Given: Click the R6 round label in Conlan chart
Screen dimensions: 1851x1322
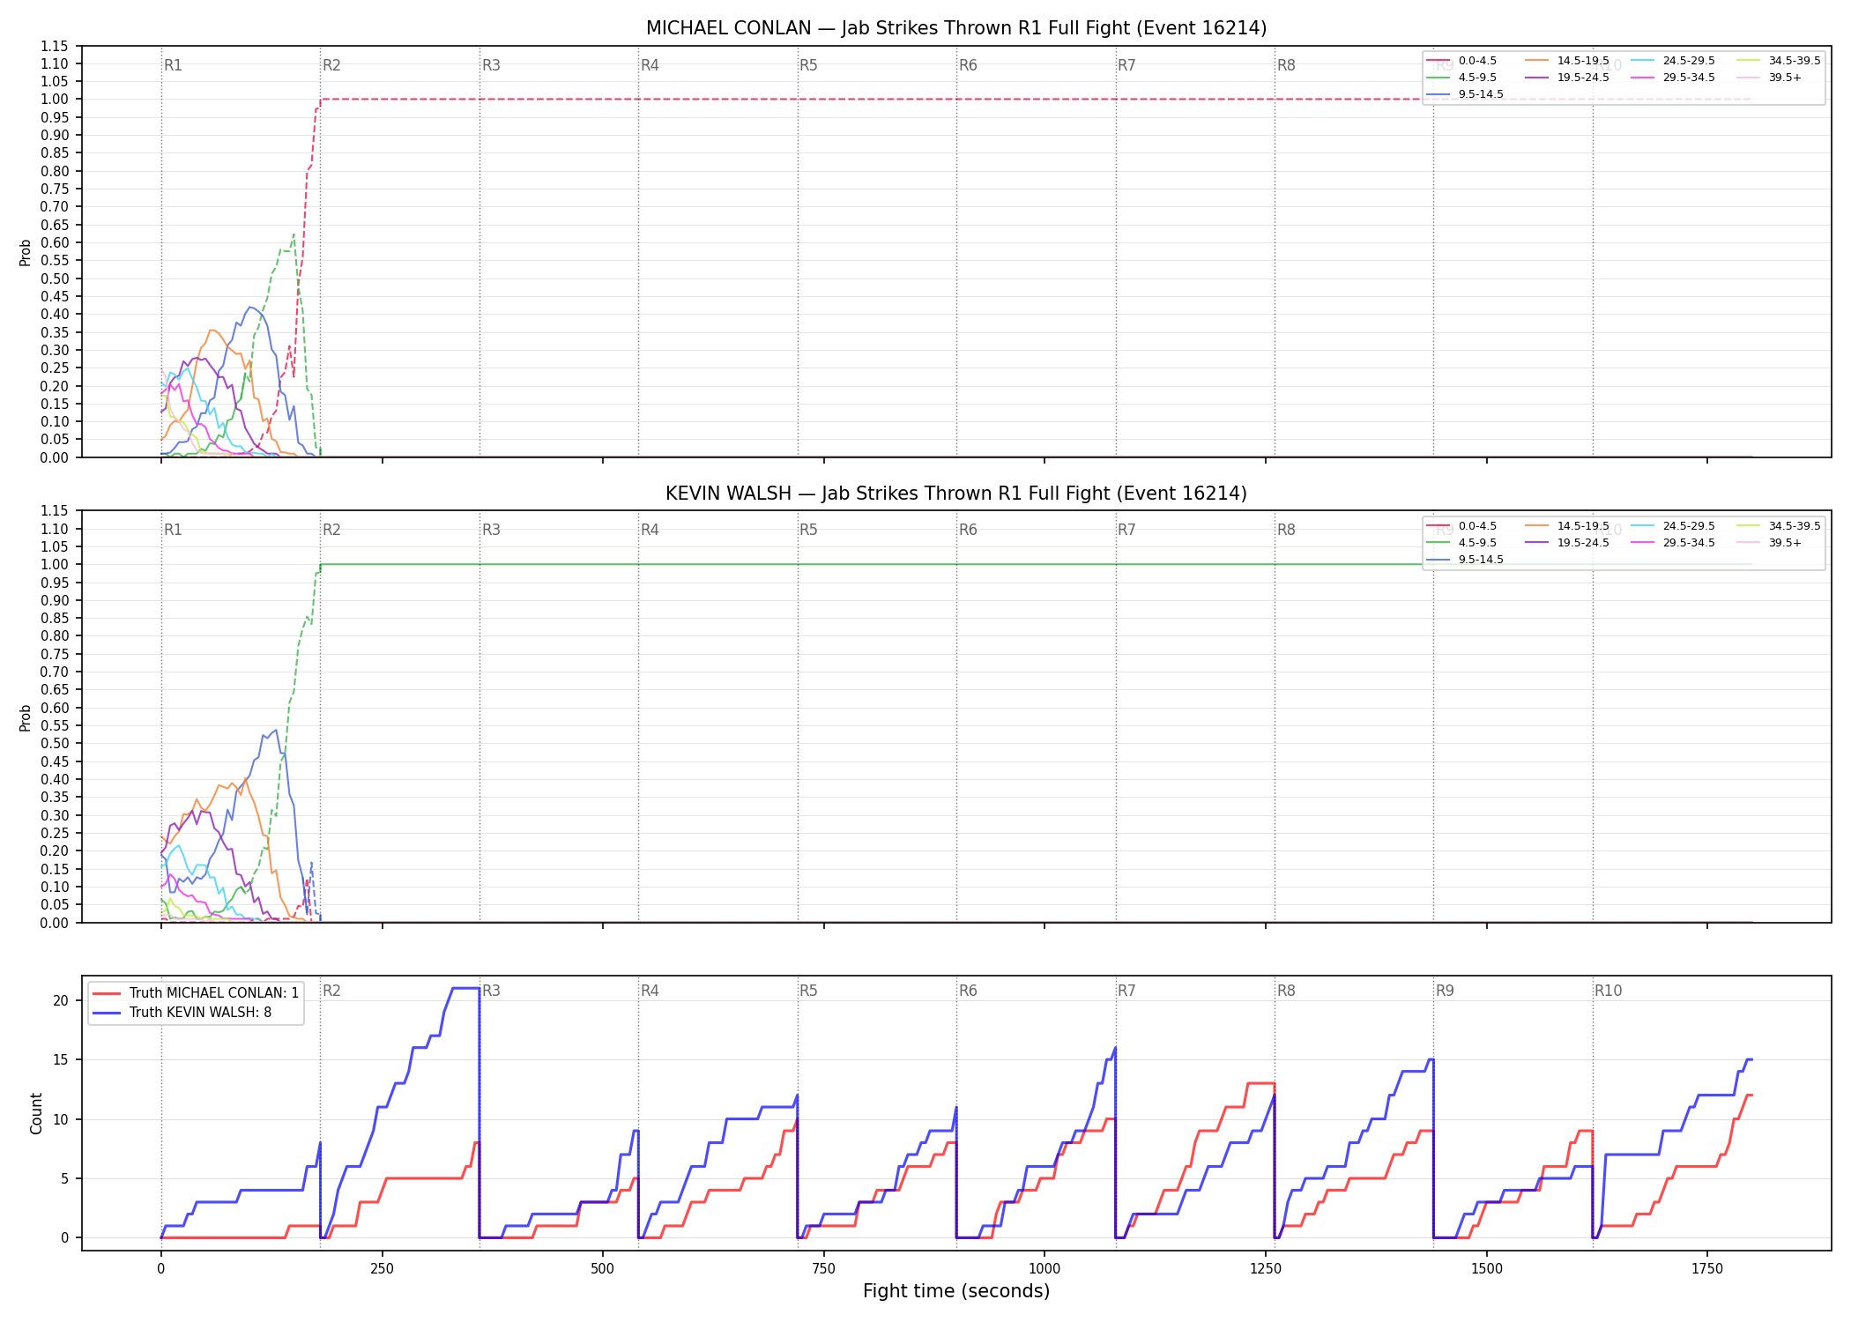Looking at the screenshot, I should [x=968, y=65].
